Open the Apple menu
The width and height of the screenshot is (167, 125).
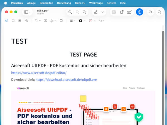pos(6,3)
